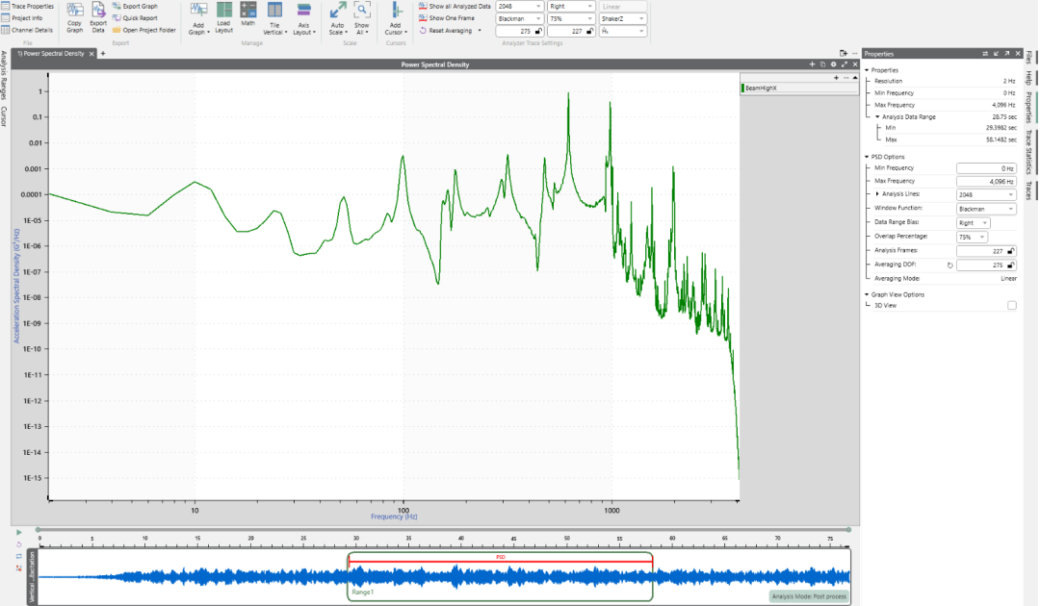The image size is (1040, 606).
Task: Pop out the Properties panel with arrow icon
Action: pos(1007,54)
